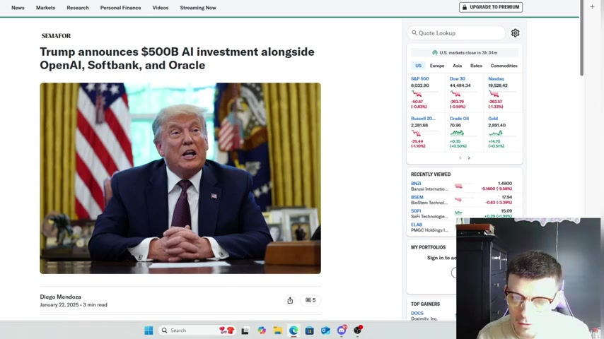Open recently viewed ticker SOFI
The height and width of the screenshot is (339, 604).
[416, 211]
